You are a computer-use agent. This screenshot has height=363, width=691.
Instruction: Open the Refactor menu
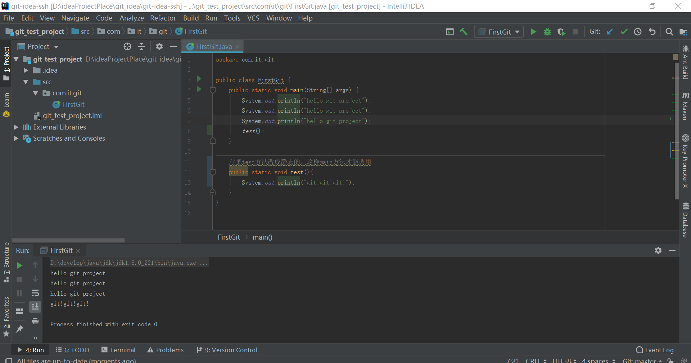tap(163, 18)
